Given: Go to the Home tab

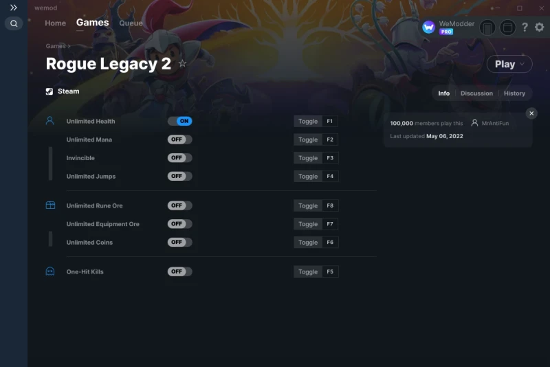Looking at the screenshot, I should coord(56,23).
